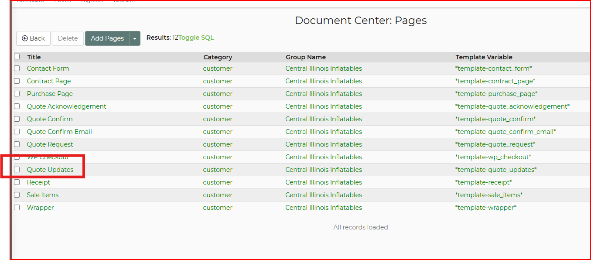Sort by the Category column header
591x260 pixels.
[218, 57]
